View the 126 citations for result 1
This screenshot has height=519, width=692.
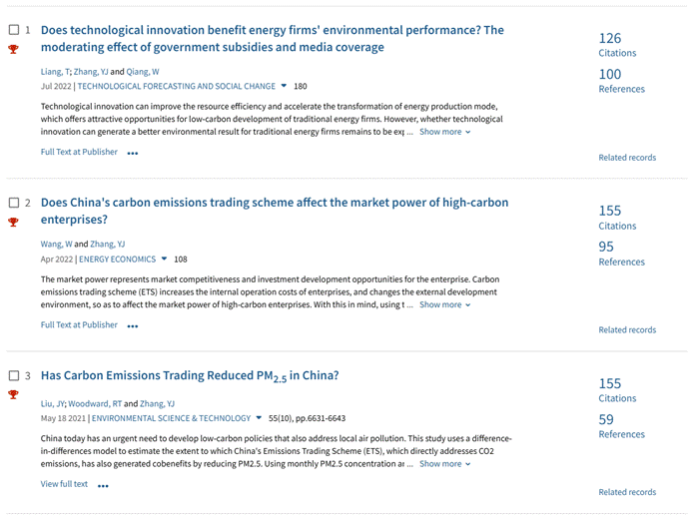[x=610, y=38]
